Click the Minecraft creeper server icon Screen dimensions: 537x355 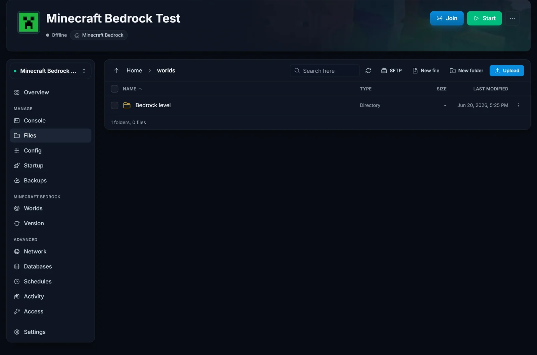29,22
